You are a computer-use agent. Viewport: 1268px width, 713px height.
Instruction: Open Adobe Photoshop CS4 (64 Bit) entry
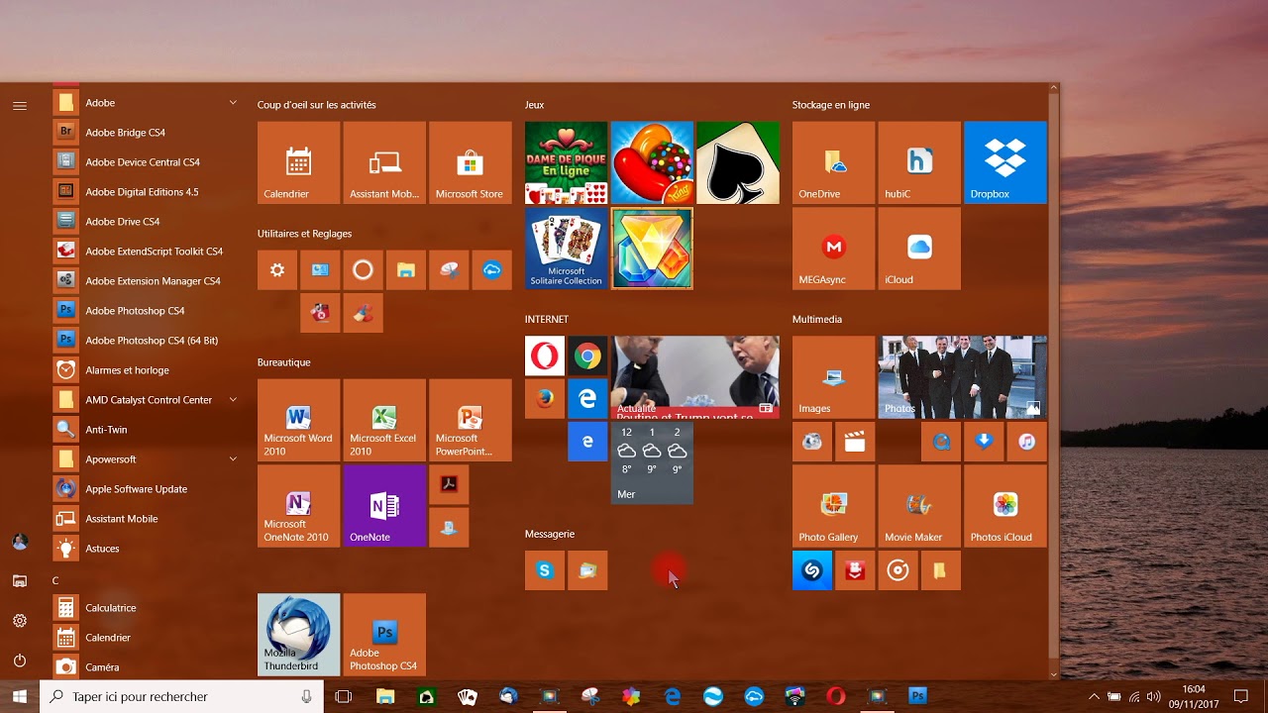point(148,341)
